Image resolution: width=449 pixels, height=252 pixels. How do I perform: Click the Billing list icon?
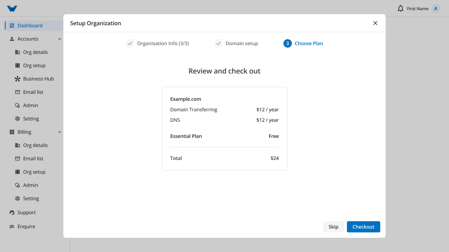[x=12, y=132]
